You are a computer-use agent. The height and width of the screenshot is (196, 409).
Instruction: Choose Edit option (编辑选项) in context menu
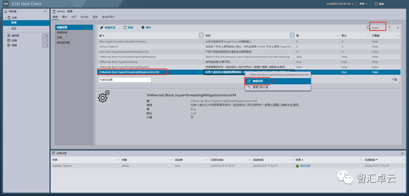coord(278,81)
